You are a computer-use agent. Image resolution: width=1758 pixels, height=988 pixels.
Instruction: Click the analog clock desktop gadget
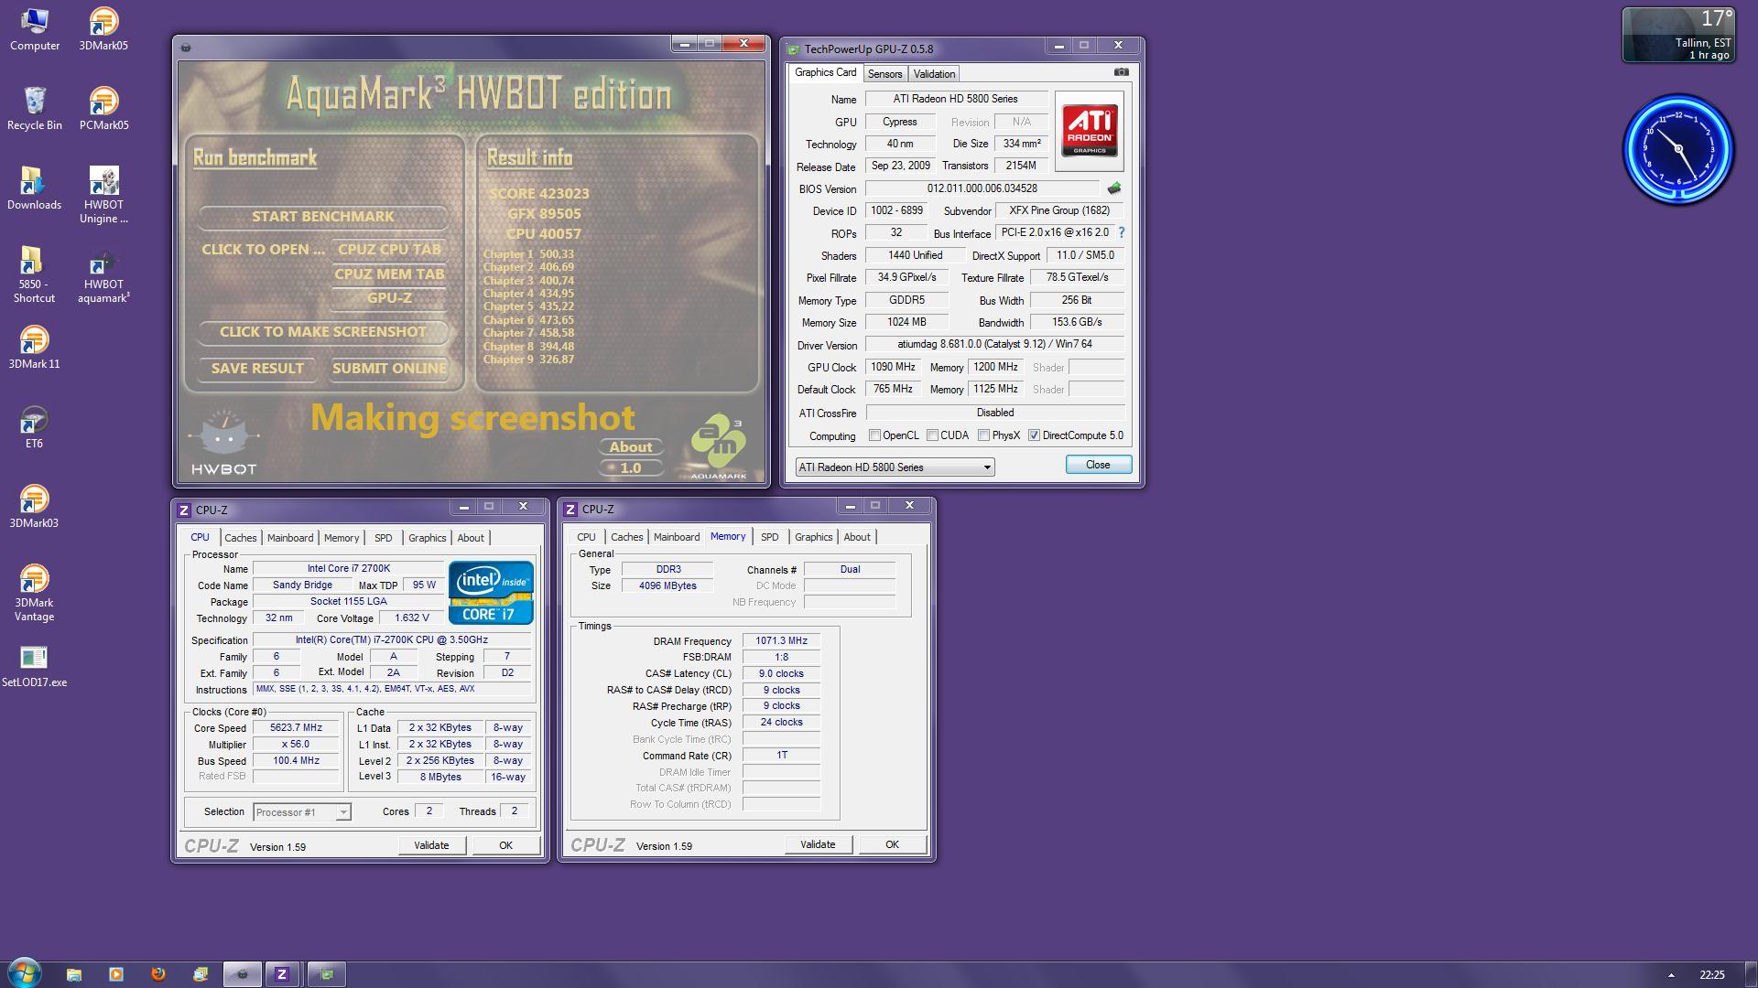point(1677,149)
